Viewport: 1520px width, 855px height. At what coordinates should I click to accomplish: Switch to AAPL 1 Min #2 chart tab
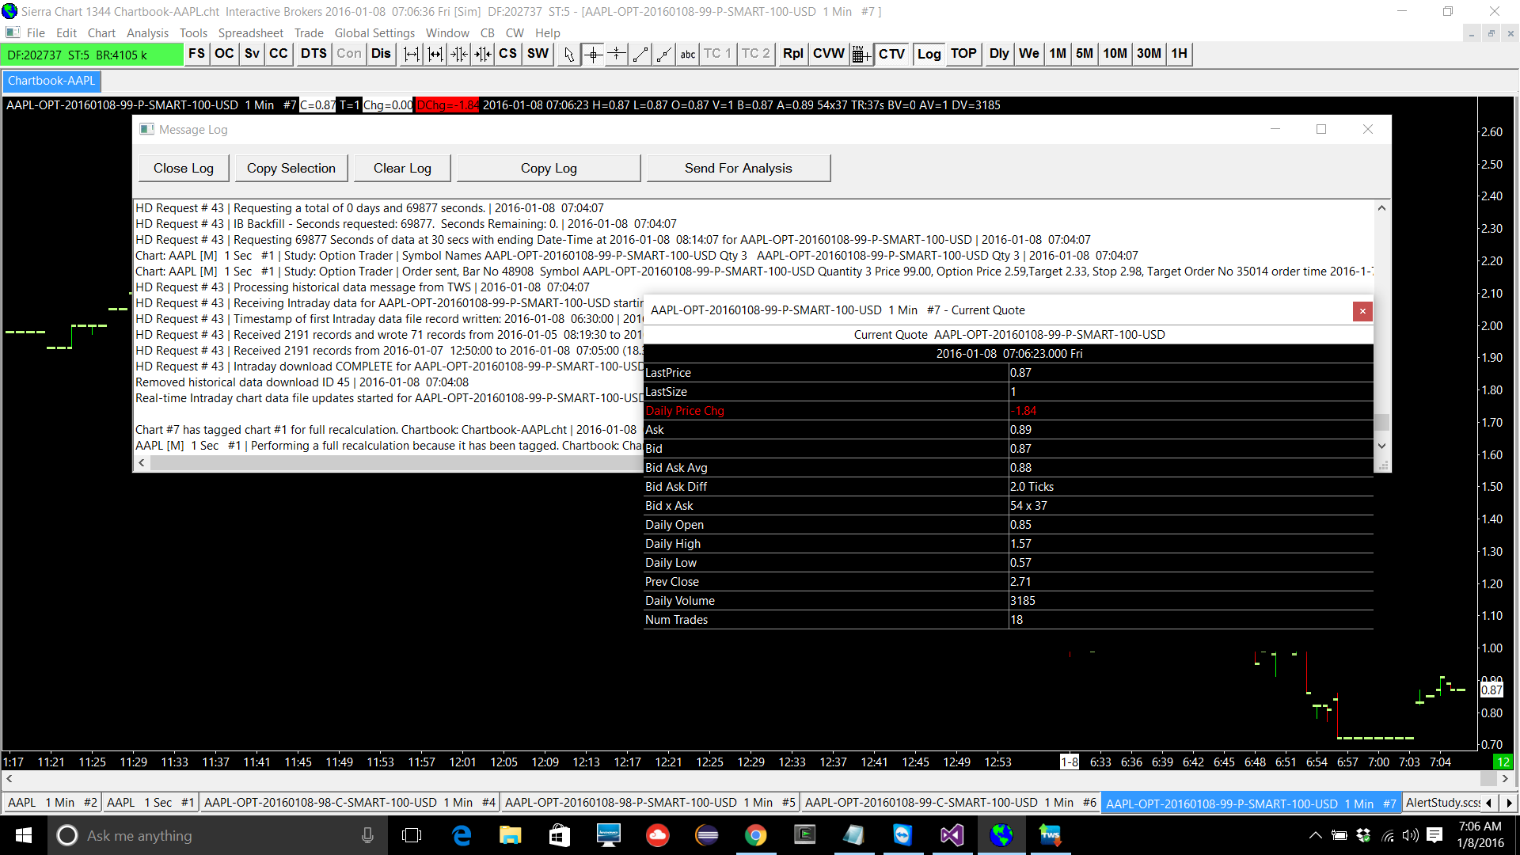(52, 803)
